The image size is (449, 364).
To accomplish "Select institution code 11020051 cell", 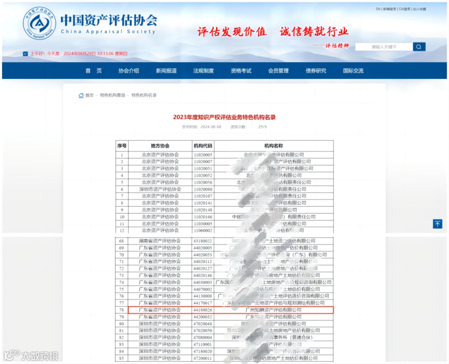I will click(x=203, y=169).
